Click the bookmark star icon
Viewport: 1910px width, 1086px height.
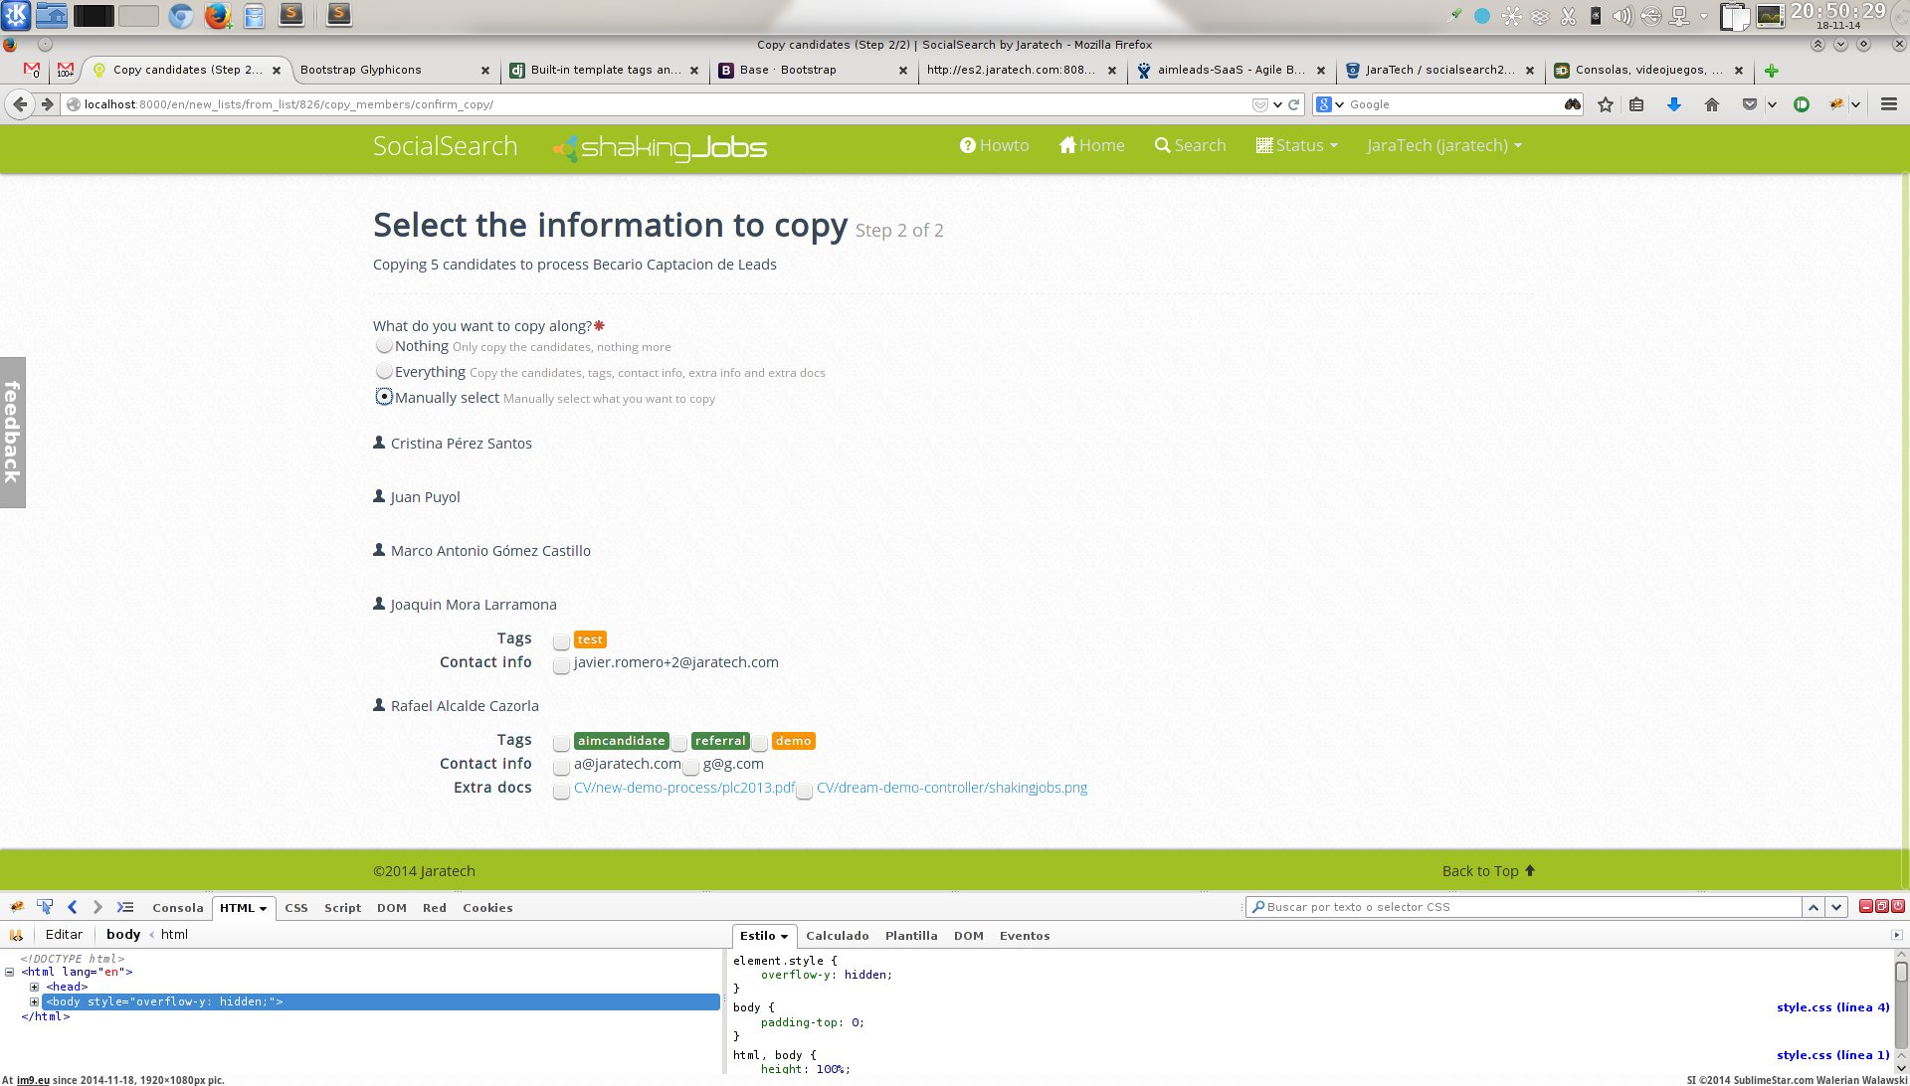click(1605, 104)
